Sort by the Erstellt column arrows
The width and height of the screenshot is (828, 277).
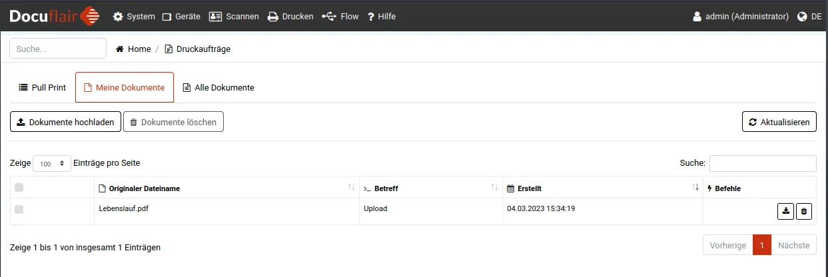click(x=695, y=188)
